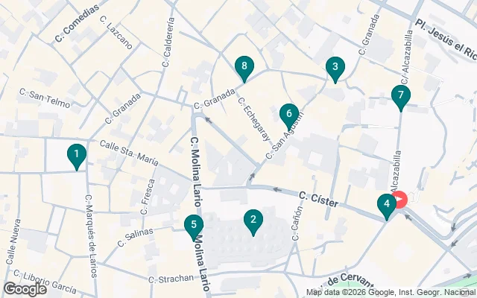Open the Google logo link
This screenshot has height=298, width=477.
25,289
